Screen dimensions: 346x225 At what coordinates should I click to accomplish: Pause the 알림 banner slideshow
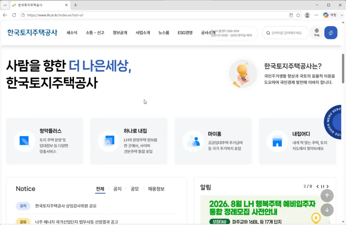point(323,187)
